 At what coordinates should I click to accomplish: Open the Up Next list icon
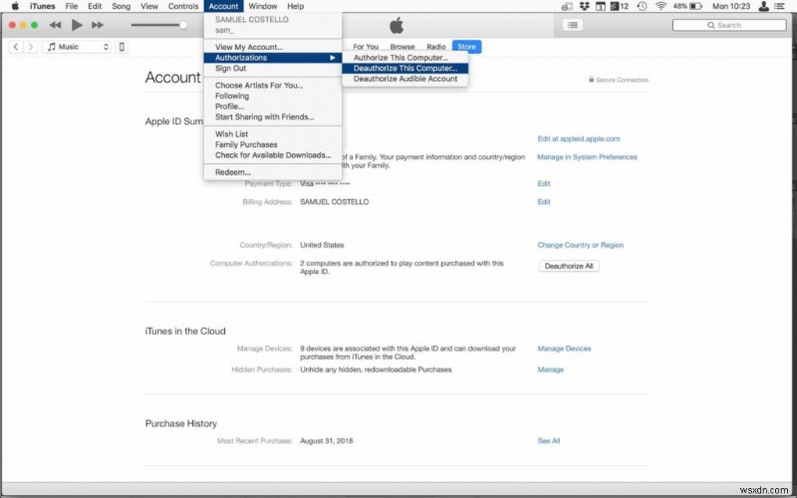(572, 25)
